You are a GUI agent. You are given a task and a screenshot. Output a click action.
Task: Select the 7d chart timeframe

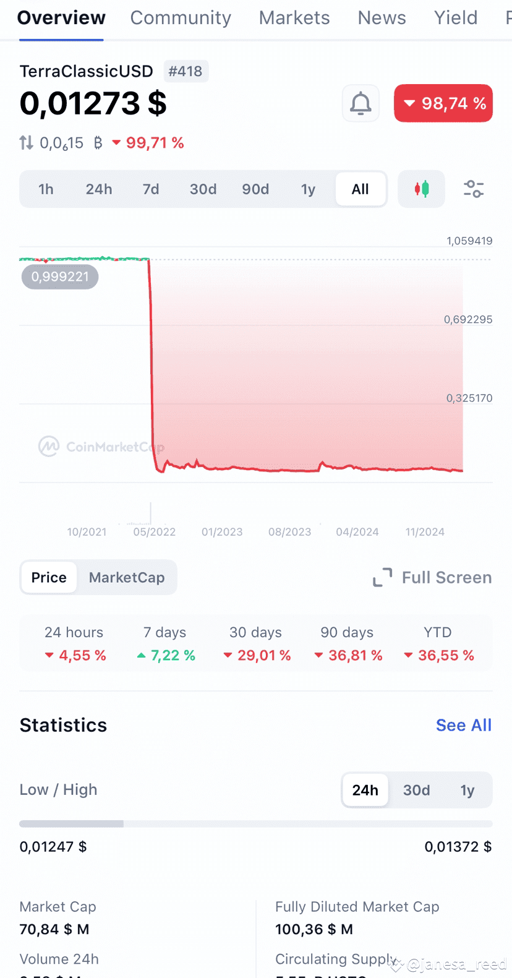(151, 189)
